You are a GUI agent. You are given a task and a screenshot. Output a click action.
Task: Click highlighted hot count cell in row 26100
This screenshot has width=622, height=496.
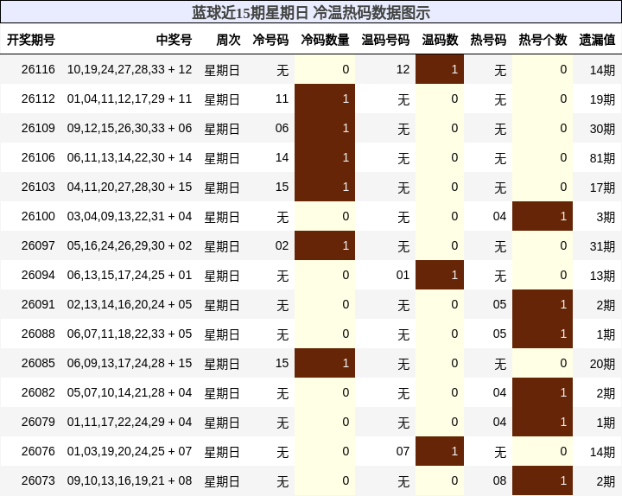543,216
